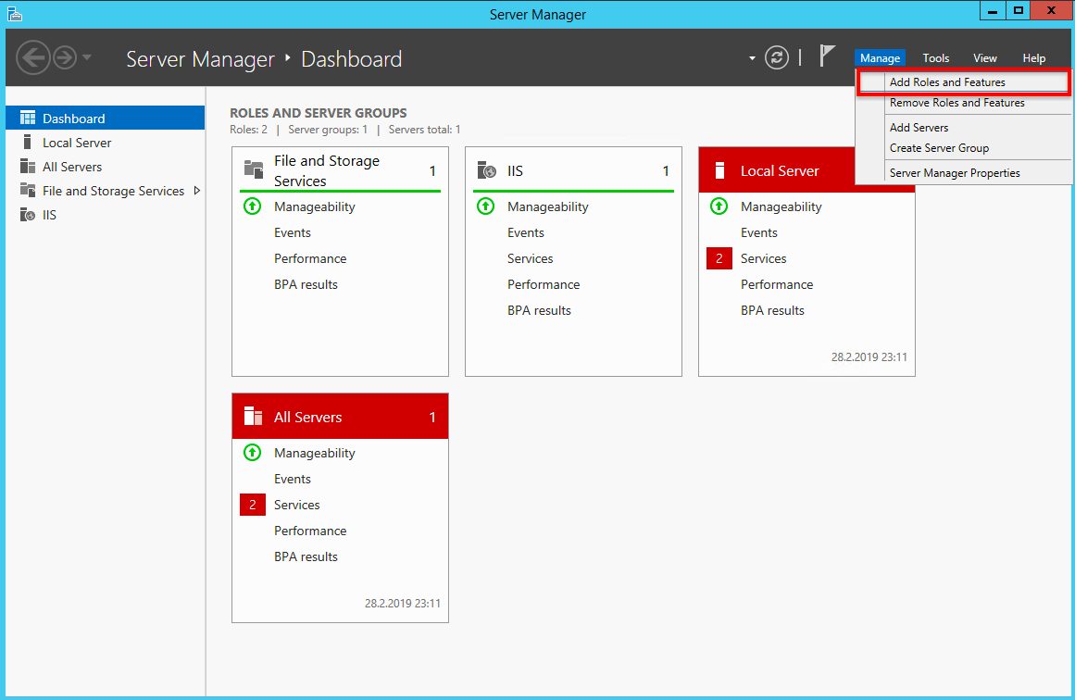
Task: Refresh the dashboard with the refresh icon
Action: (x=776, y=57)
